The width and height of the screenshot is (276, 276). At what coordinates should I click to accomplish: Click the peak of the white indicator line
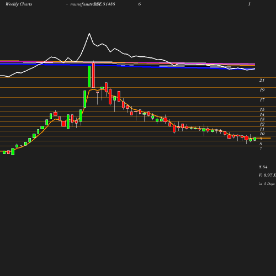click(x=89, y=34)
